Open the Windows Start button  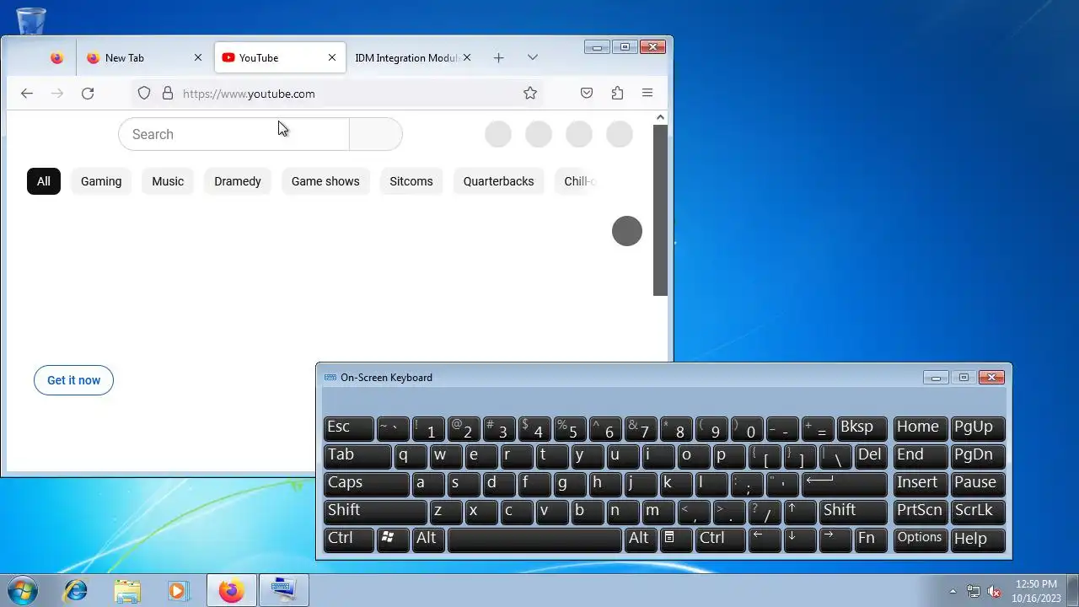[x=23, y=590]
